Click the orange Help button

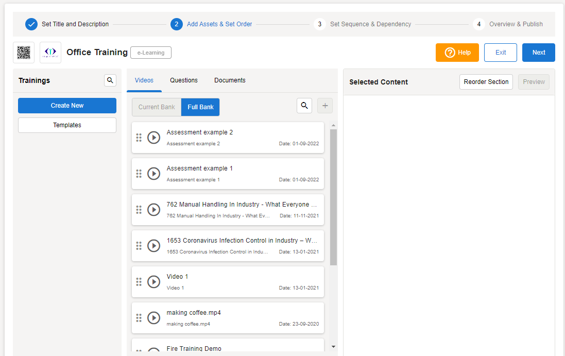[x=457, y=53]
